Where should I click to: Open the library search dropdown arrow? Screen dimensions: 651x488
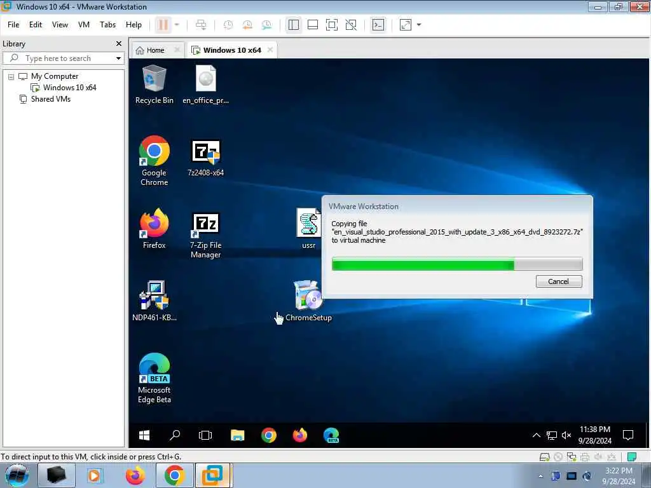coord(119,58)
